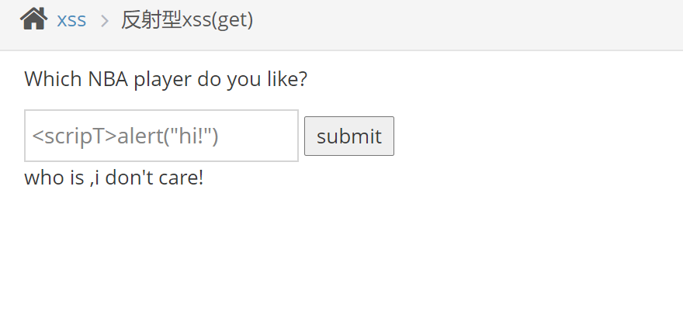This screenshot has height=314, width=683.
Task: Click the "Which NBA player do you like?" prompt
Action: [166, 79]
